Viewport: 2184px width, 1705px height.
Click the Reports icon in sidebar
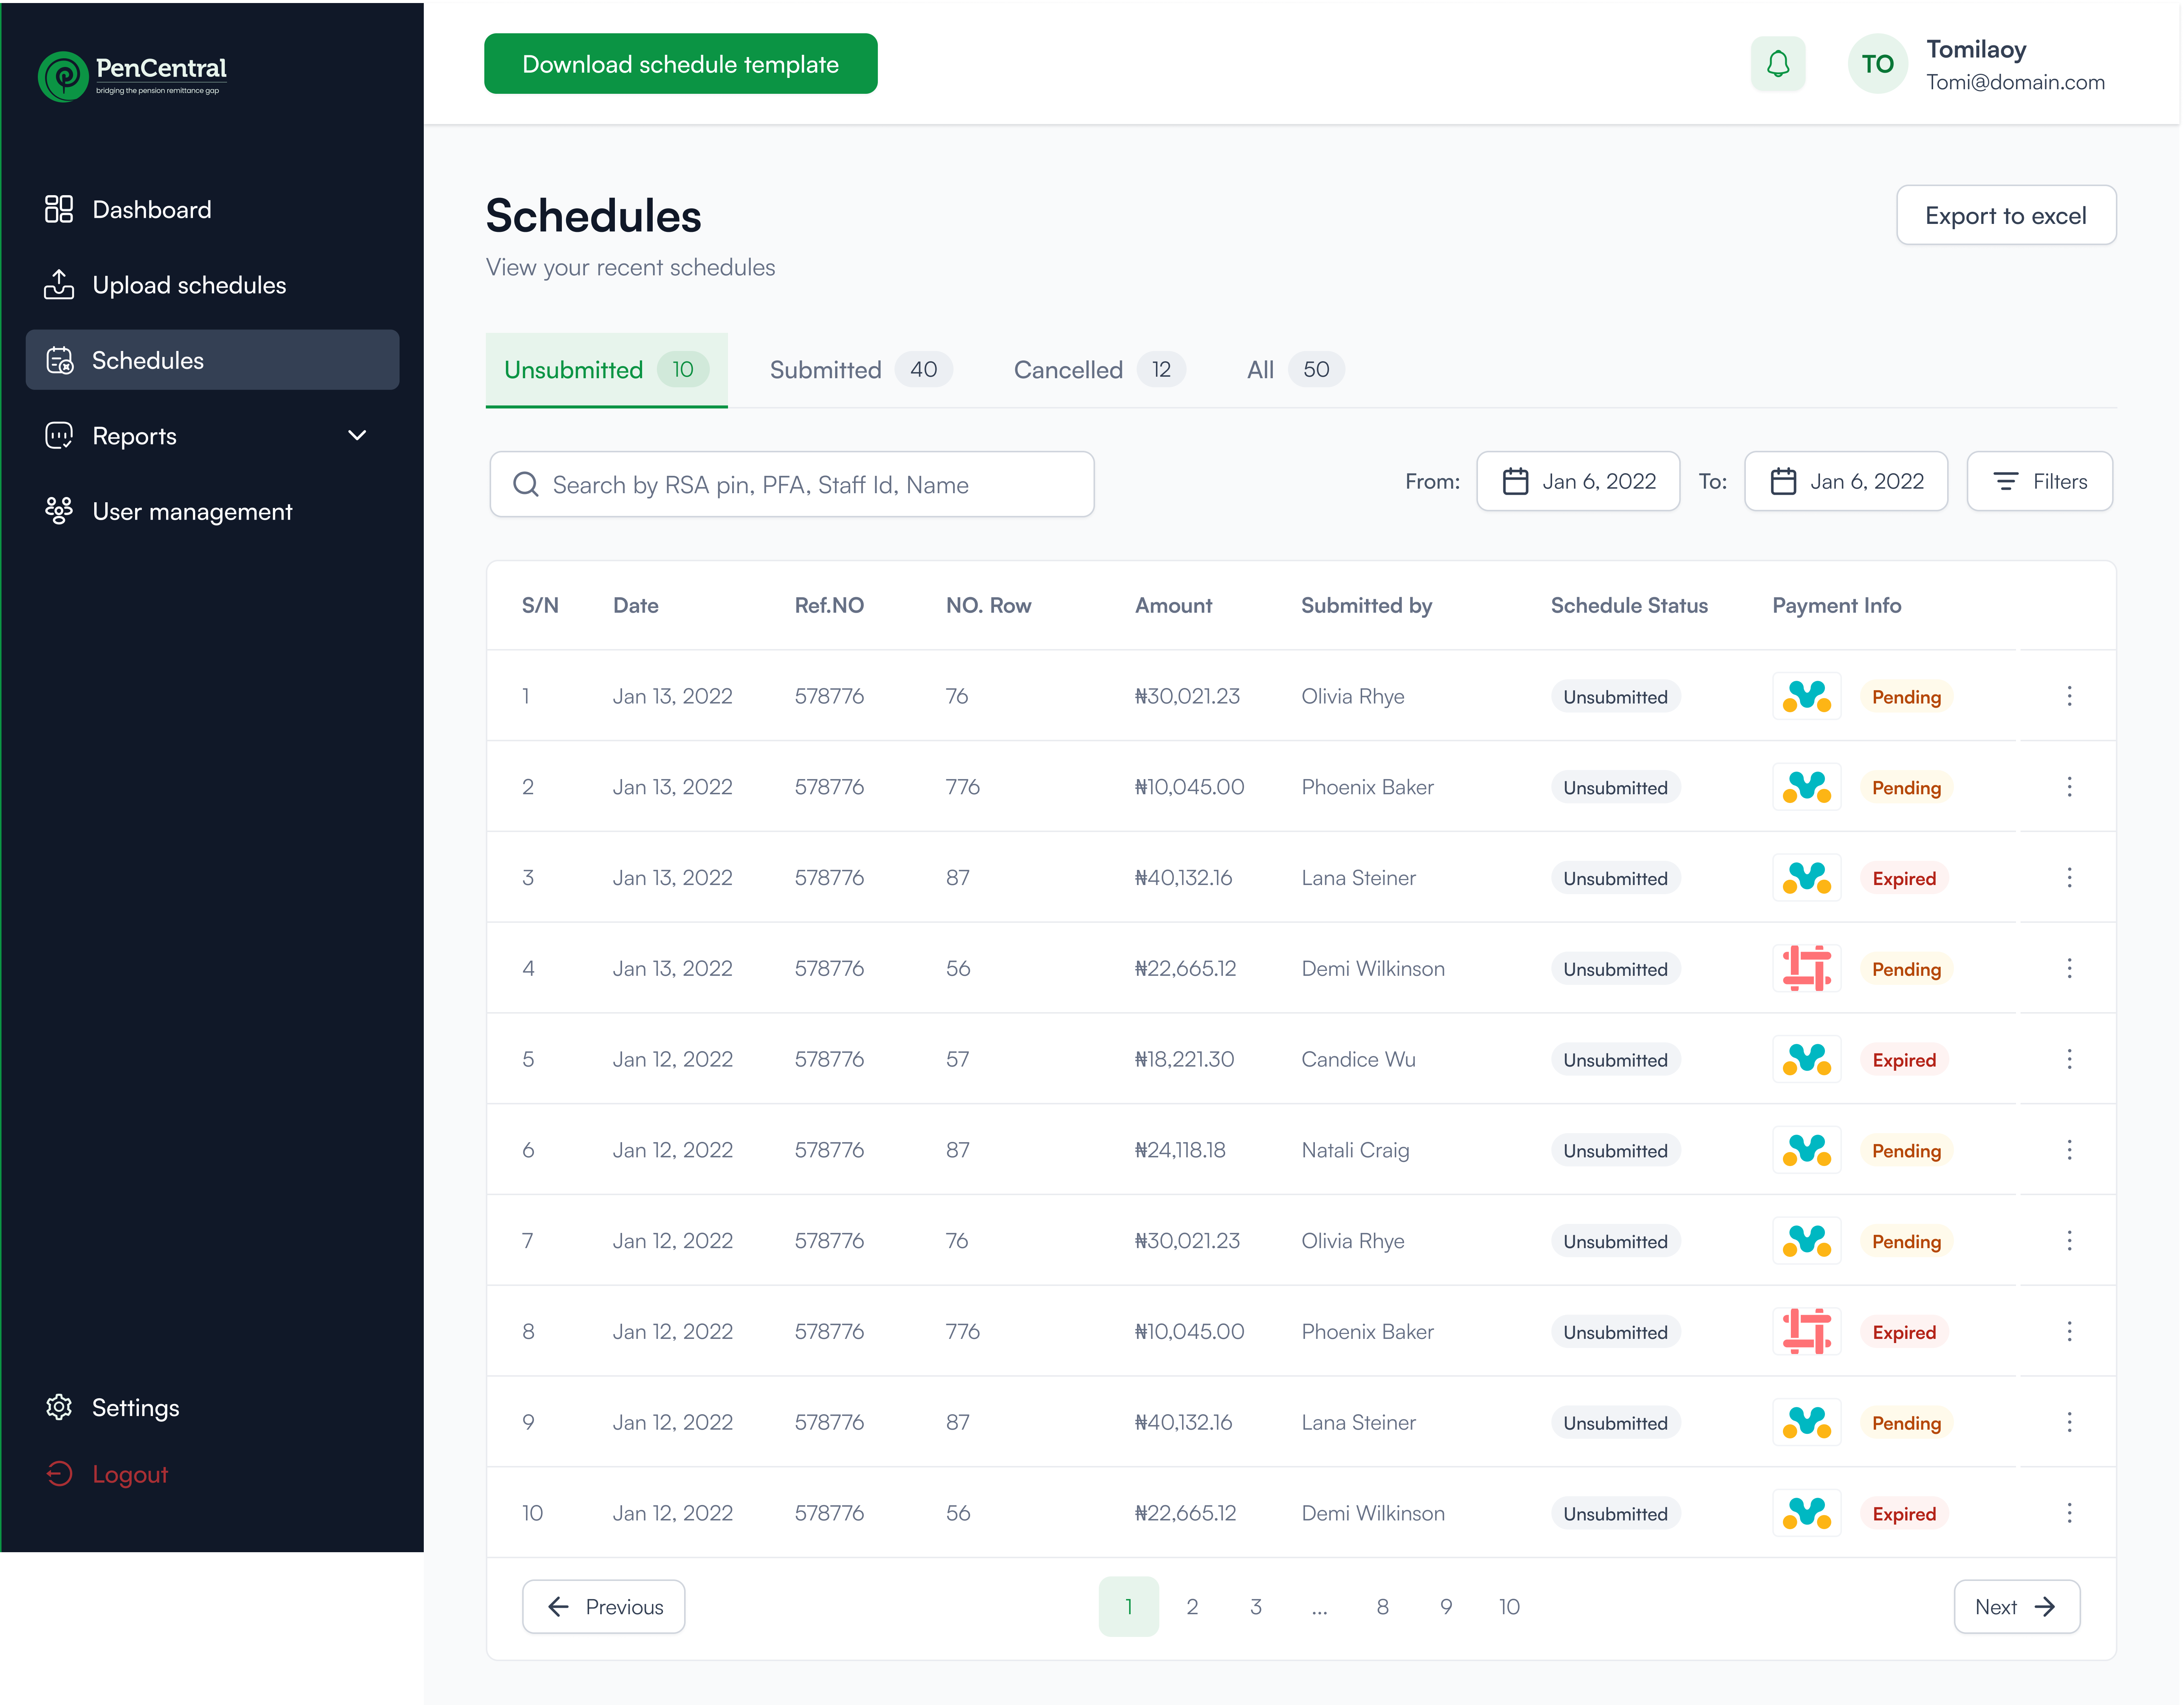pos(59,436)
